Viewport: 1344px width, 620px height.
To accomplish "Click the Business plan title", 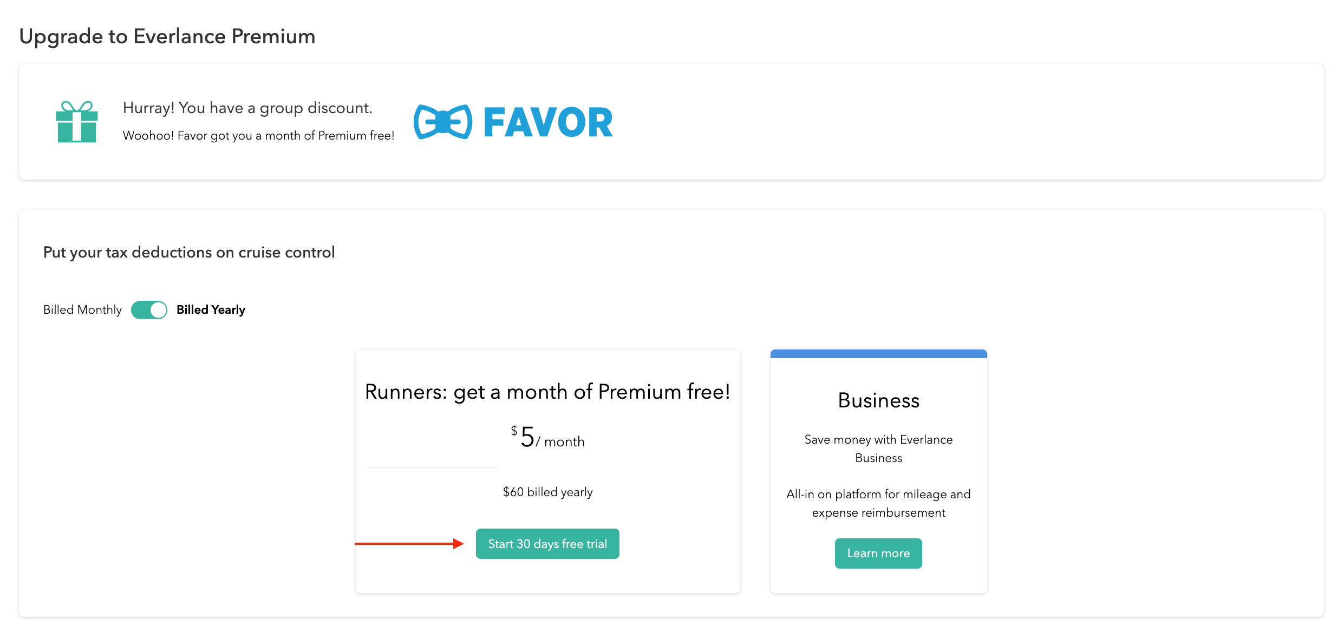I will click(878, 400).
